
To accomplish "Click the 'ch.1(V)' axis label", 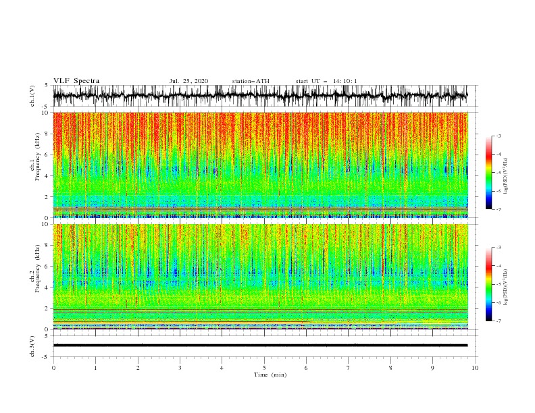I will point(32,96).
